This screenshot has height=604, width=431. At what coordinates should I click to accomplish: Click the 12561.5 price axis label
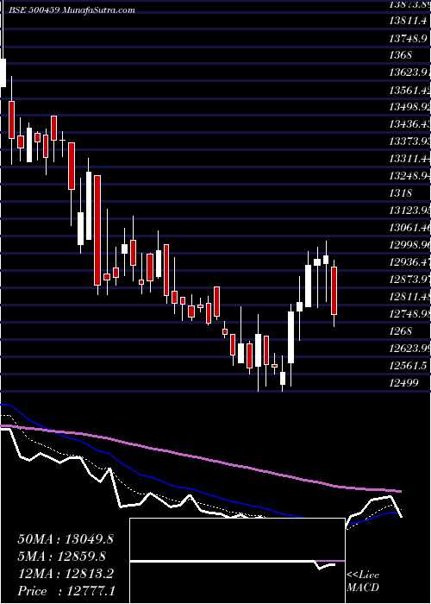(x=408, y=365)
